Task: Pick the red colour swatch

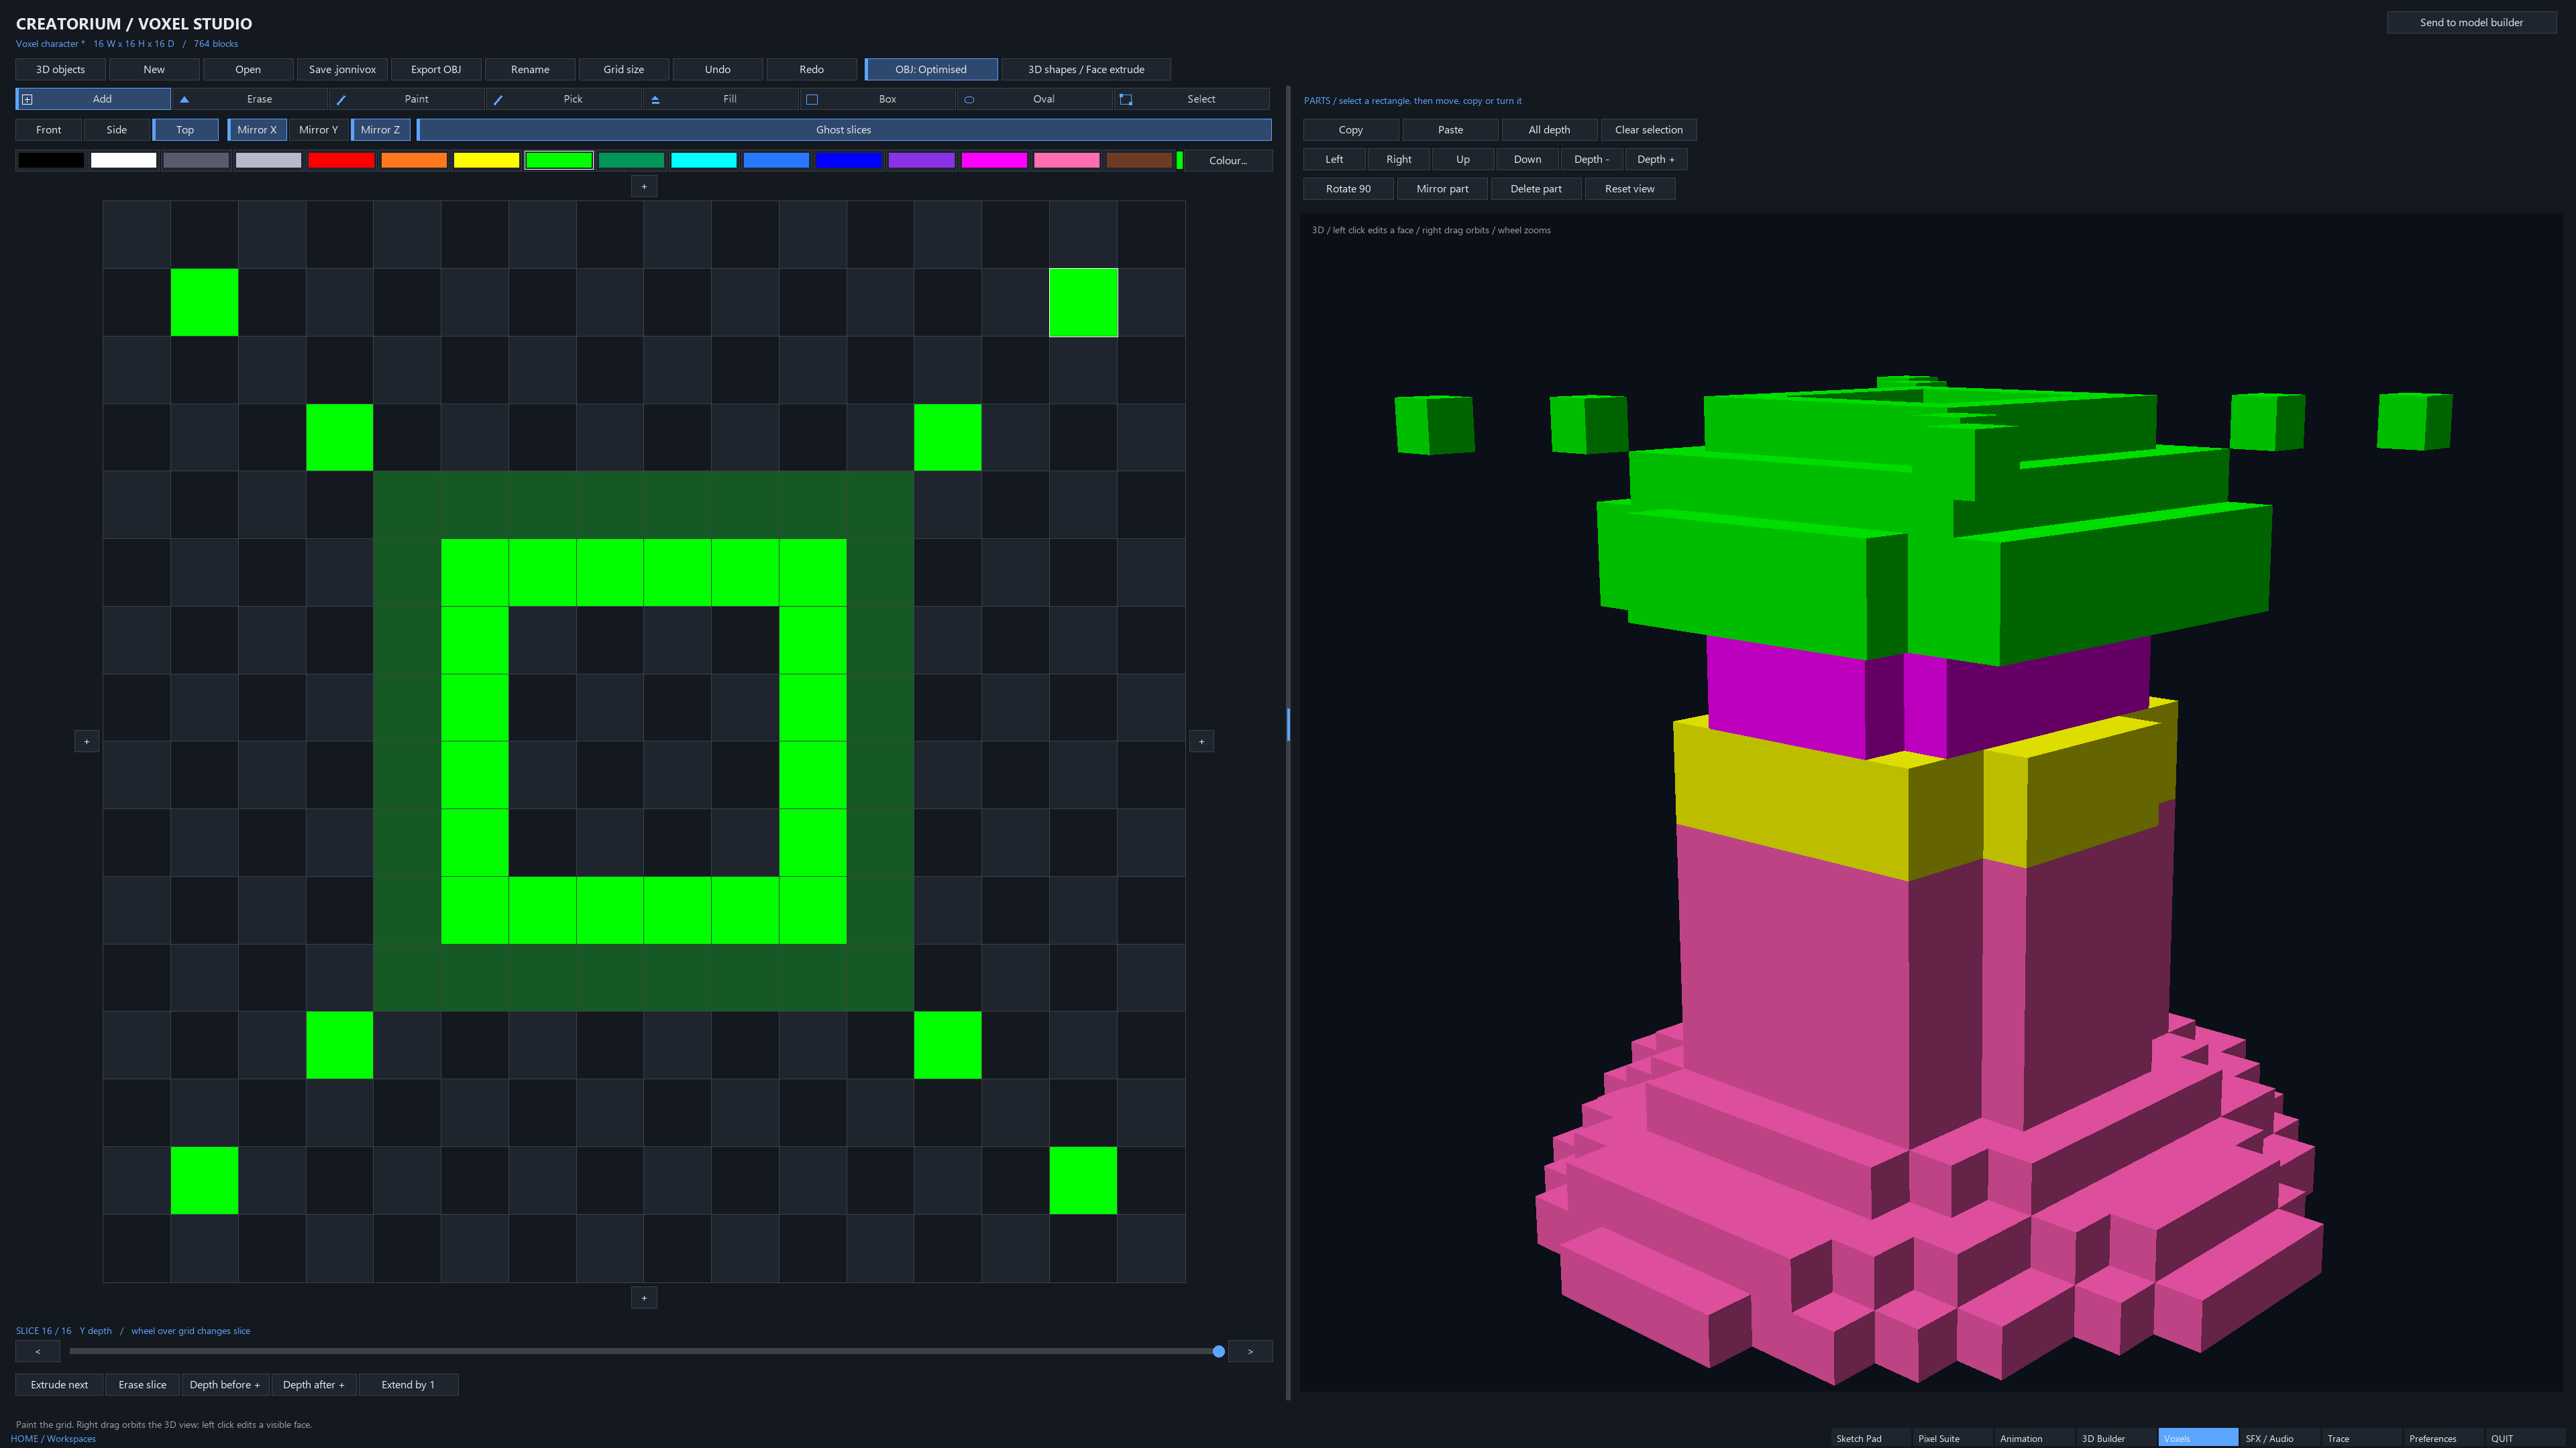Action: click(x=341, y=160)
